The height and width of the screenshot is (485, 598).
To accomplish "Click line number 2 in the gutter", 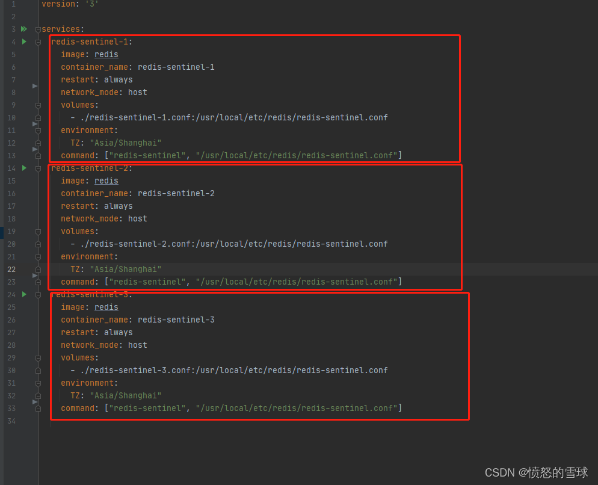I will pyautogui.click(x=13, y=16).
